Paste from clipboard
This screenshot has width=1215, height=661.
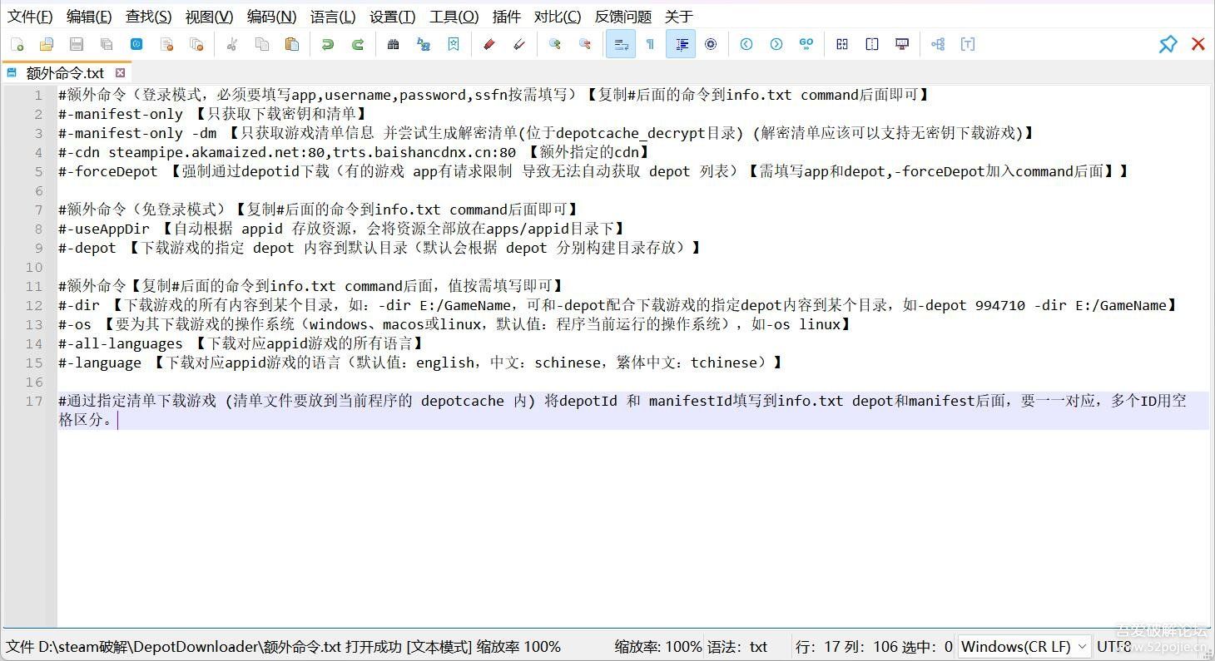click(292, 44)
